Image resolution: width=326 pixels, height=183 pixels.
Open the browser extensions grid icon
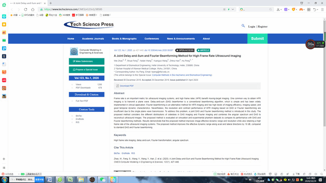[x=309, y=9]
